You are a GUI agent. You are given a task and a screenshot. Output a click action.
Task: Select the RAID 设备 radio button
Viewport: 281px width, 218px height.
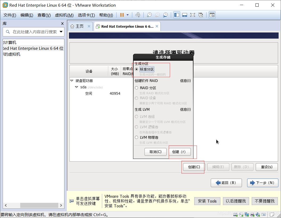pos(137,98)
